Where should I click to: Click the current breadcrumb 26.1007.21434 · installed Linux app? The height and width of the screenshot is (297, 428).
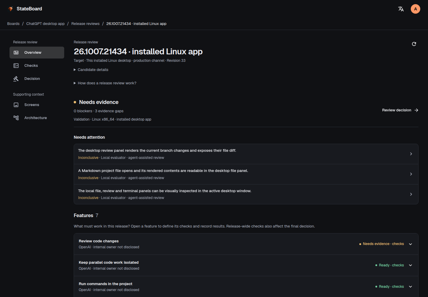coord(136,24)
